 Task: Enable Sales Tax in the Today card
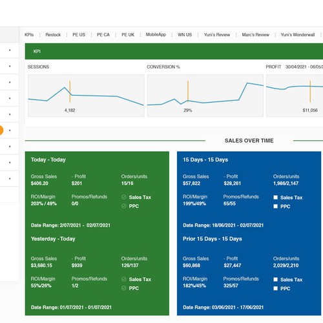coord(124,197)
